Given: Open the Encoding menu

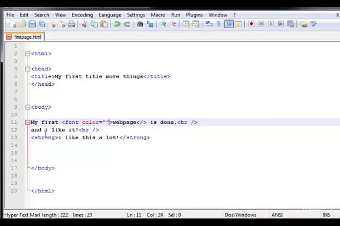Looking at the screenshot, I should [x=82, y=15].
